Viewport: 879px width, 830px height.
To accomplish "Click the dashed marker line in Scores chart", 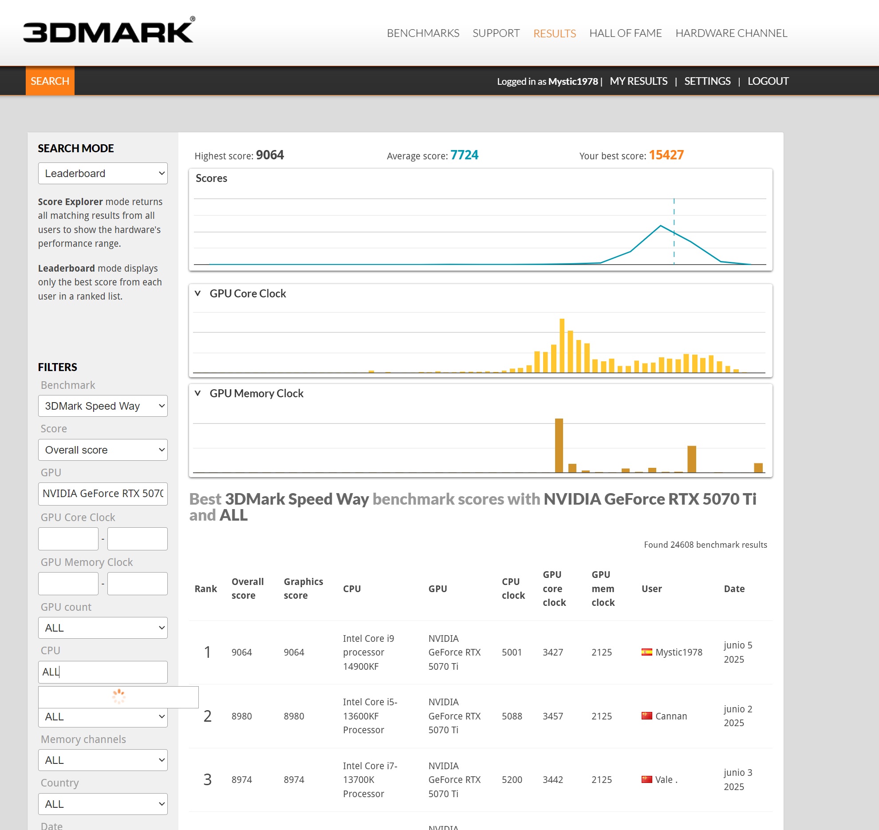I will coord(674,231).
